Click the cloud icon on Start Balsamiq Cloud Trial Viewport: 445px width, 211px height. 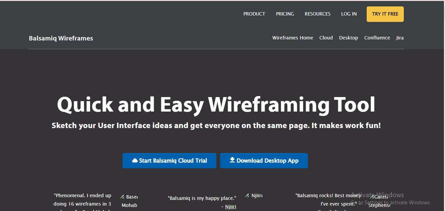pos(134,160)
